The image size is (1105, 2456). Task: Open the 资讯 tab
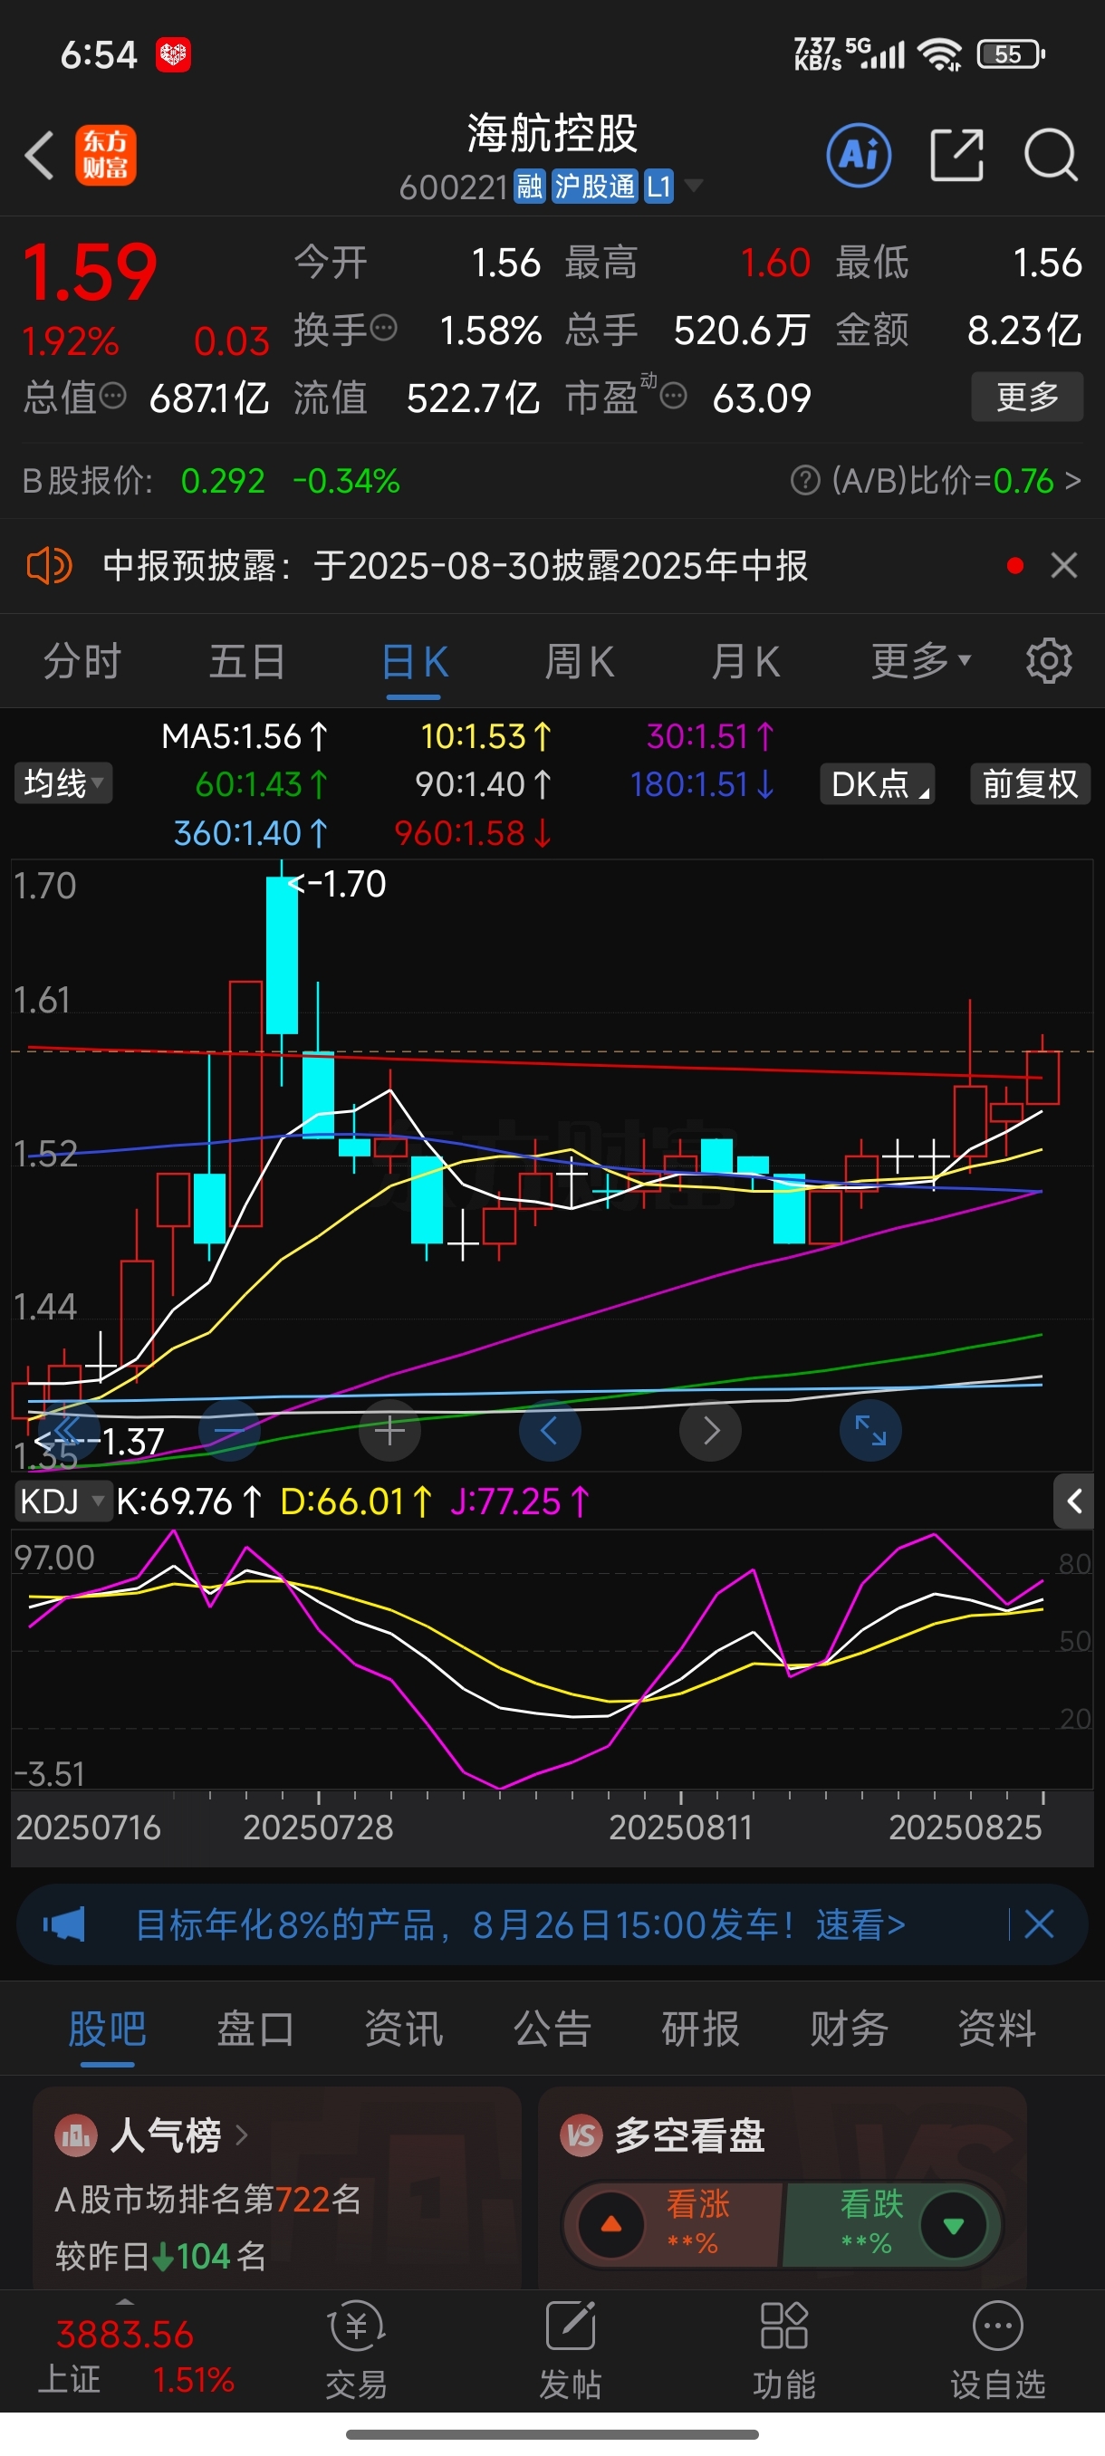tap(403, 2028)
